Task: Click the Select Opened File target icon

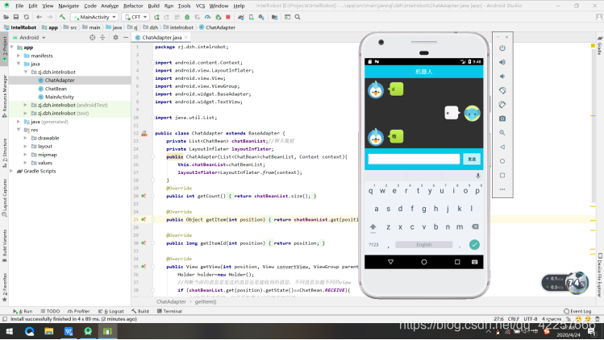Action: click(93, 37)
